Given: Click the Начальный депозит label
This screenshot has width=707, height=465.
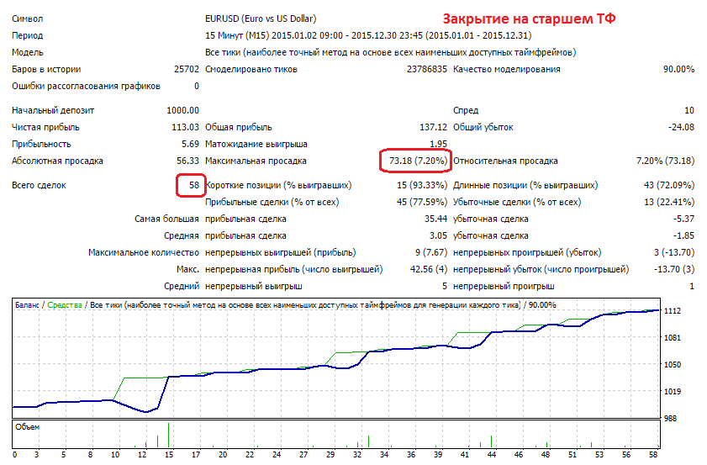Looking at the screenshot, I should (x=53, y=110).
